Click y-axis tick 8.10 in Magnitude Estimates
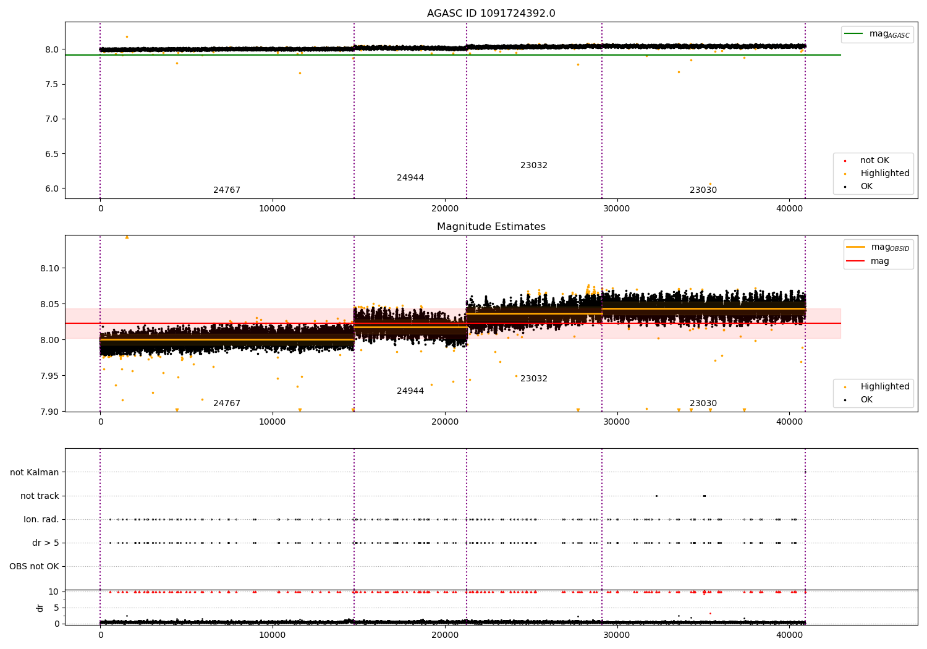Screen dimensions: 927x649 (x=49, y=269)
